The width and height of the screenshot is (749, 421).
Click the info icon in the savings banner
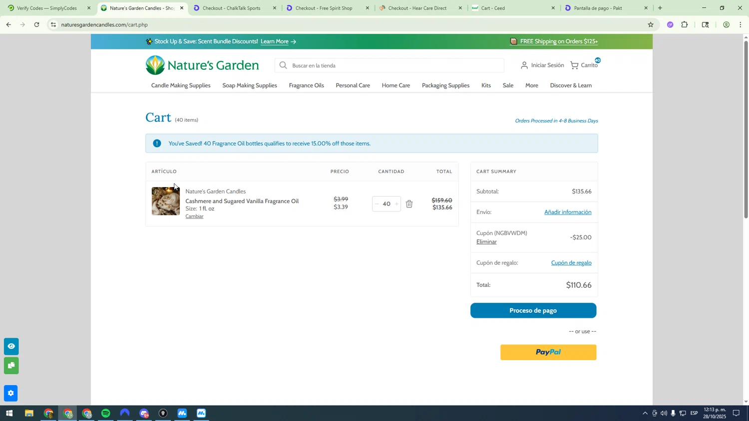click(157, 144)
